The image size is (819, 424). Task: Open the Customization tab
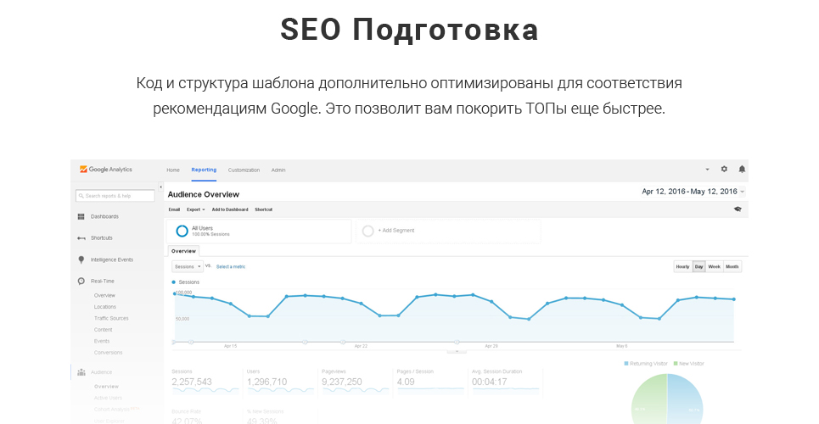pos(244,170)
